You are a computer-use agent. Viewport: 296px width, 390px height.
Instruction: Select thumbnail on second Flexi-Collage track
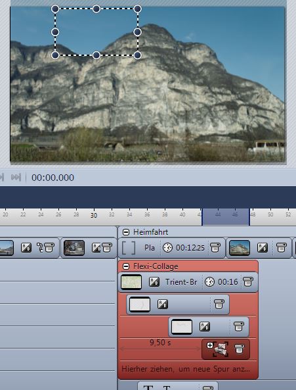(140, 305)
